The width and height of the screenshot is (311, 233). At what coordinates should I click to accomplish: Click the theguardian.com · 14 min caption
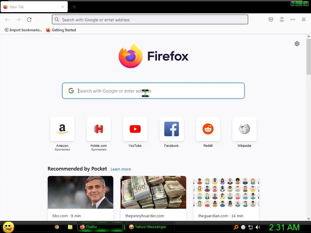coord(220,216)
